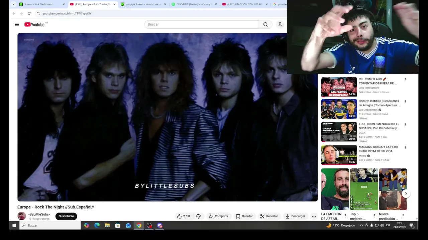
Task: Go back with browser back arrow
Action: [x=14, y=13]
